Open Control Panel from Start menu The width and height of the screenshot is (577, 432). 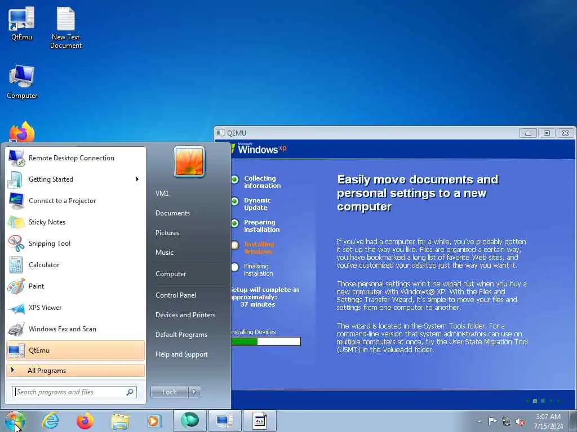176,295
